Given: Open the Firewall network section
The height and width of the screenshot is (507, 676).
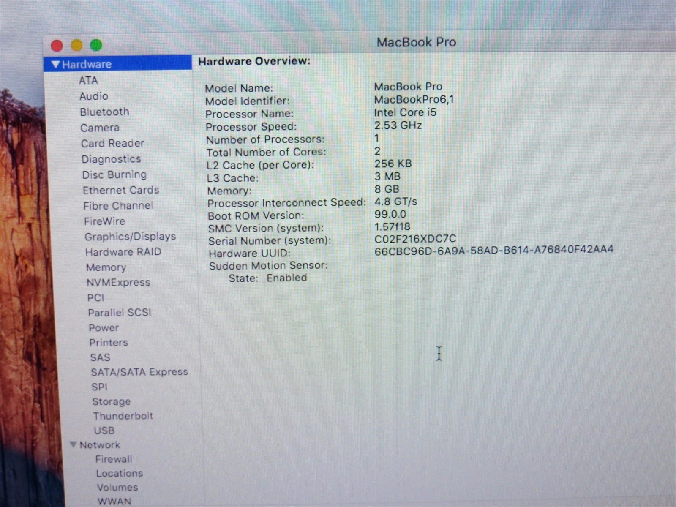Looking at the screenshot, I should [114, 459].
